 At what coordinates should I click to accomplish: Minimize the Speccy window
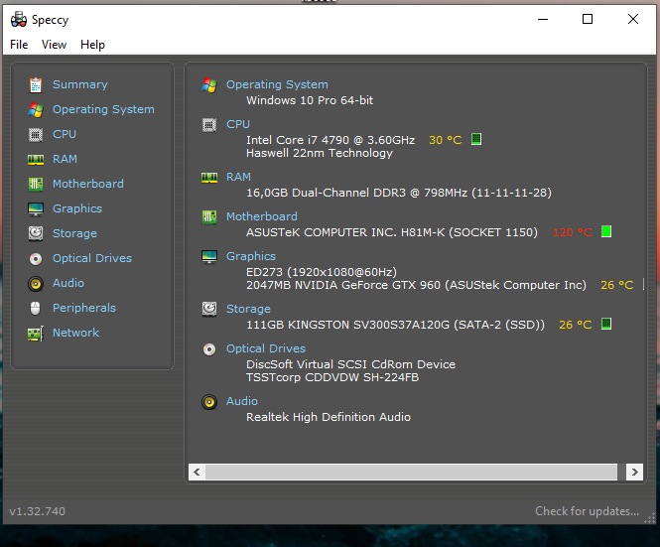pyautogui.click(x=543, y=19)
